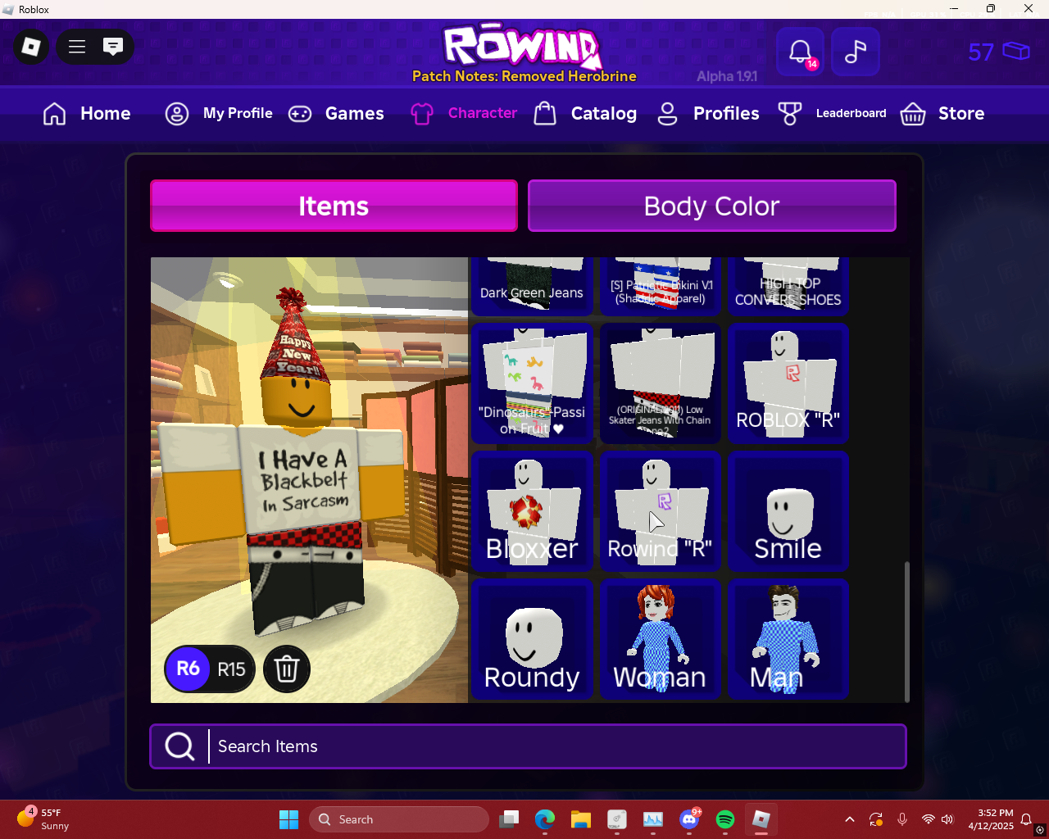Open My Profile

pyautogui.click(x=219, y=113)
